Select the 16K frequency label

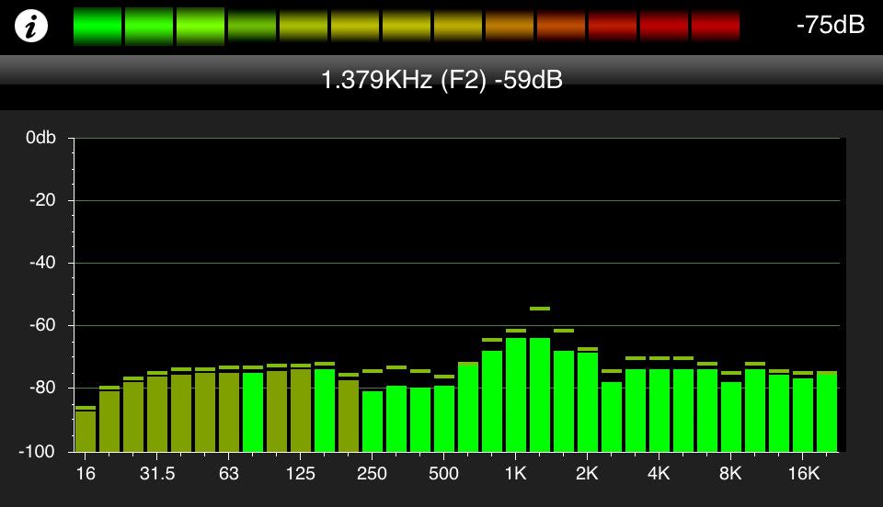pyautogui.click(x=804, y=473)
